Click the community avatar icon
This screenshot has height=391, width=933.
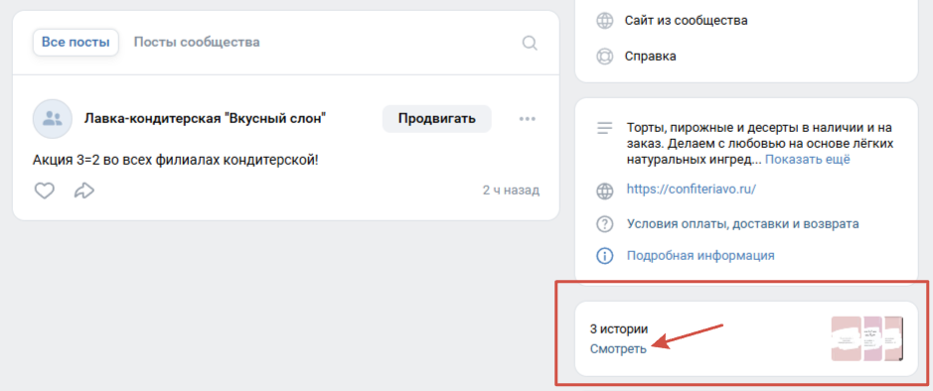pos(53,119)
